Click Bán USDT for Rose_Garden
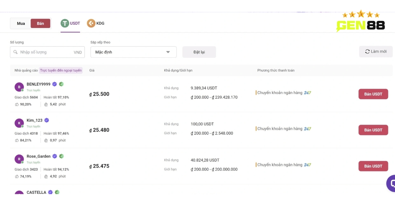Image resolution: width=395 pixels, height=206 pixels. point(373,166)
